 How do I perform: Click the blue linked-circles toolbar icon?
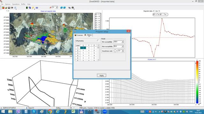click(30, 8)
